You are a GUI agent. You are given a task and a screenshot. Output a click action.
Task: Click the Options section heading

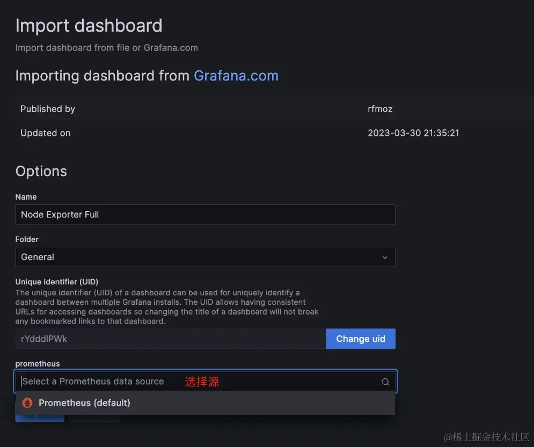tap(41, 171)
